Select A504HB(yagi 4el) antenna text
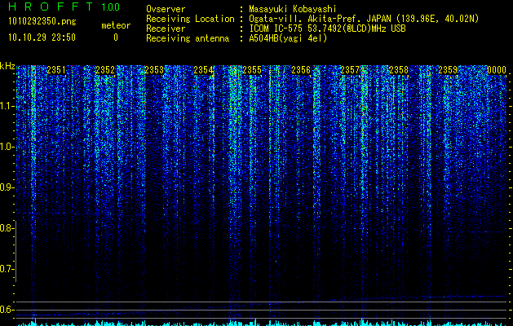 (288, 38)
